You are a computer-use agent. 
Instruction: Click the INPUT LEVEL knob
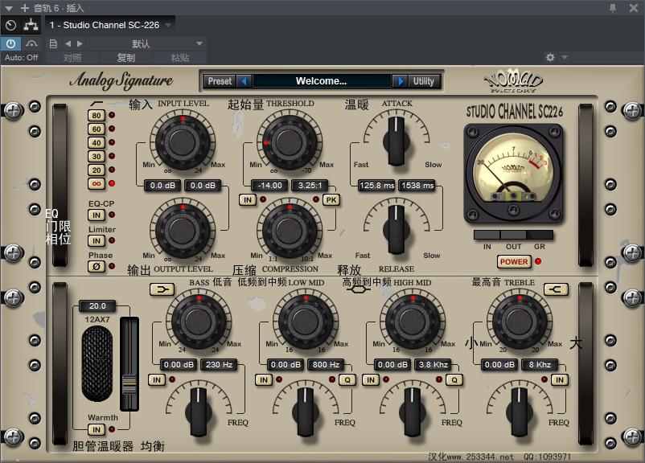tap(183, 141)
